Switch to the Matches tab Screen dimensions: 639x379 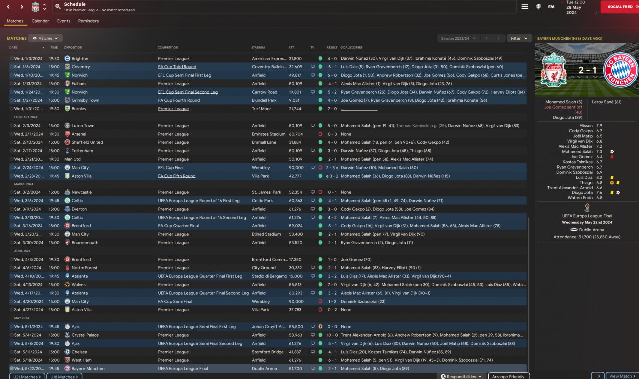pos(15,21)
